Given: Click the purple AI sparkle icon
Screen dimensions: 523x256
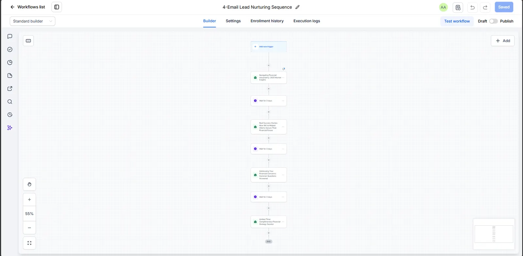Looking at the screenshot, I should (x=10, y=128).
